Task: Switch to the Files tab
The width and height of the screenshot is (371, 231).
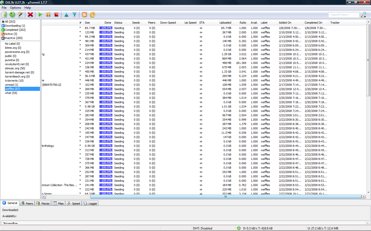Action: tap(58, 203)
